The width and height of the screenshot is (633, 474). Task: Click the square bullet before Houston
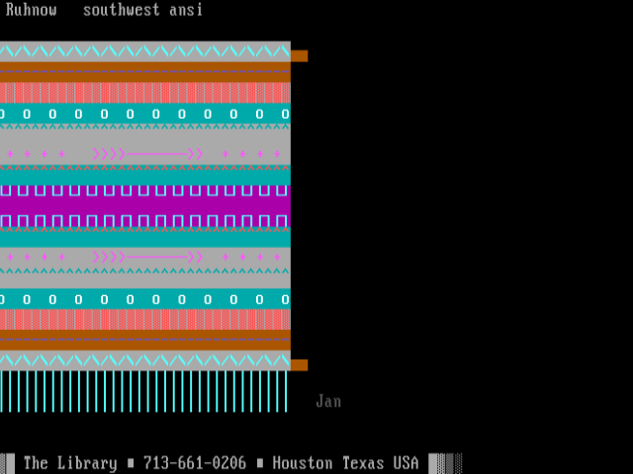(x=259, y=463)
